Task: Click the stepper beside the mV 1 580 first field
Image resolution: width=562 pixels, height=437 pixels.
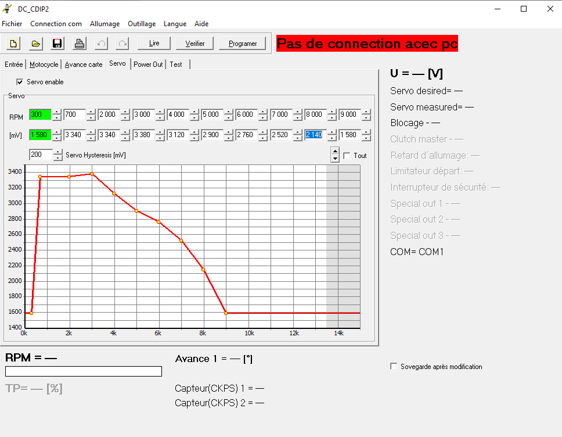Action: [57, 135]
